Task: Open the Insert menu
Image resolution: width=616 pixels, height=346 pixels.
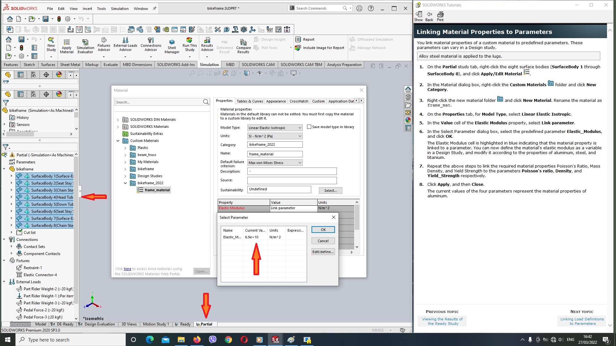Action: pyautogui.click(x=87, y=9)
